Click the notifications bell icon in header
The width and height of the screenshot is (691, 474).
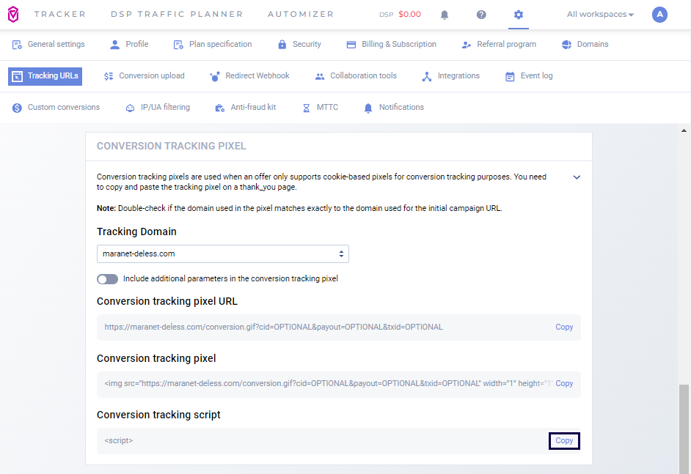[x=445, y=15]
